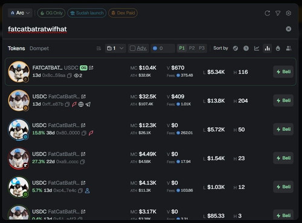Open the Arc chain dropdown
Screen dimensions: 302x223
[20, 13]
